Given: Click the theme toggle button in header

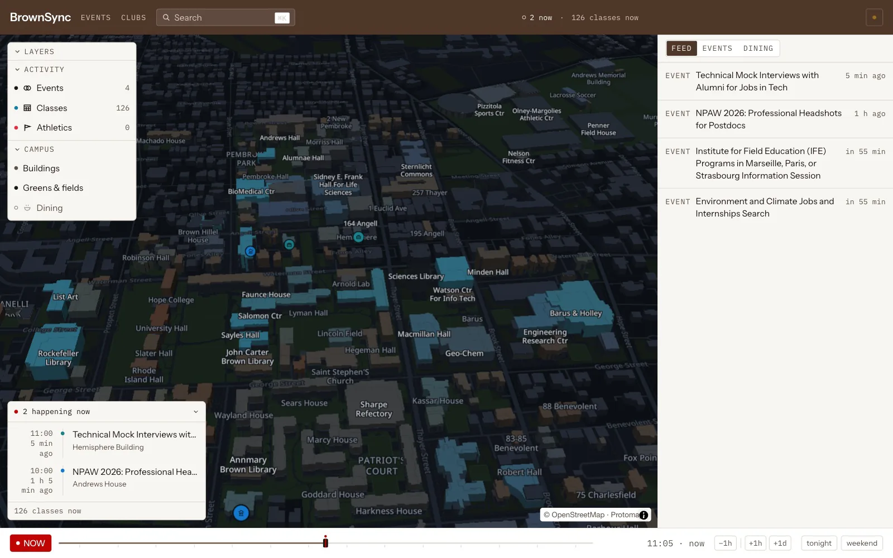Looking at the screenshot, I should (874, 17).
